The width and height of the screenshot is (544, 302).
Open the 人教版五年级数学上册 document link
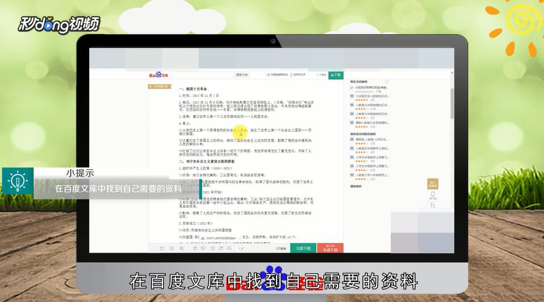tap(373, 148)
